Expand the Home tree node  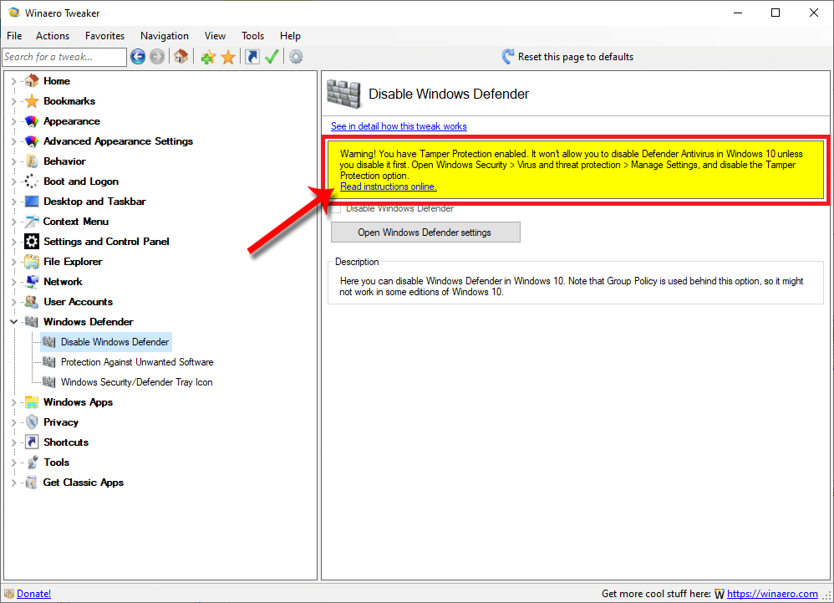[14, 81]
